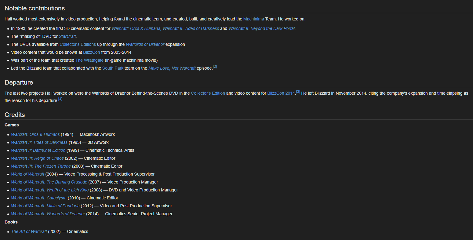The image size is (473, 240).
Task: Open World of Warcraft: Mists of Pandaria link
Action: 45,206
